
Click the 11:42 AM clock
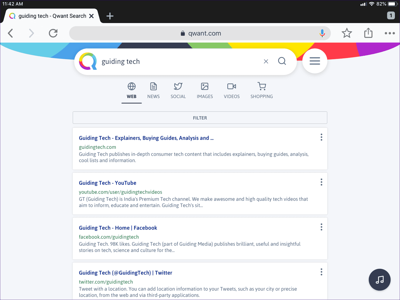coord(13,4)
